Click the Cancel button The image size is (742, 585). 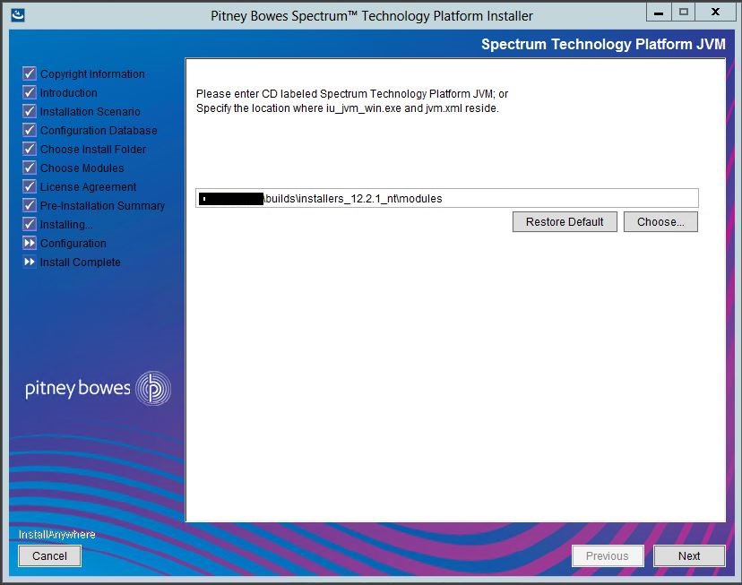pyautogui.click(x=49, y=555)
